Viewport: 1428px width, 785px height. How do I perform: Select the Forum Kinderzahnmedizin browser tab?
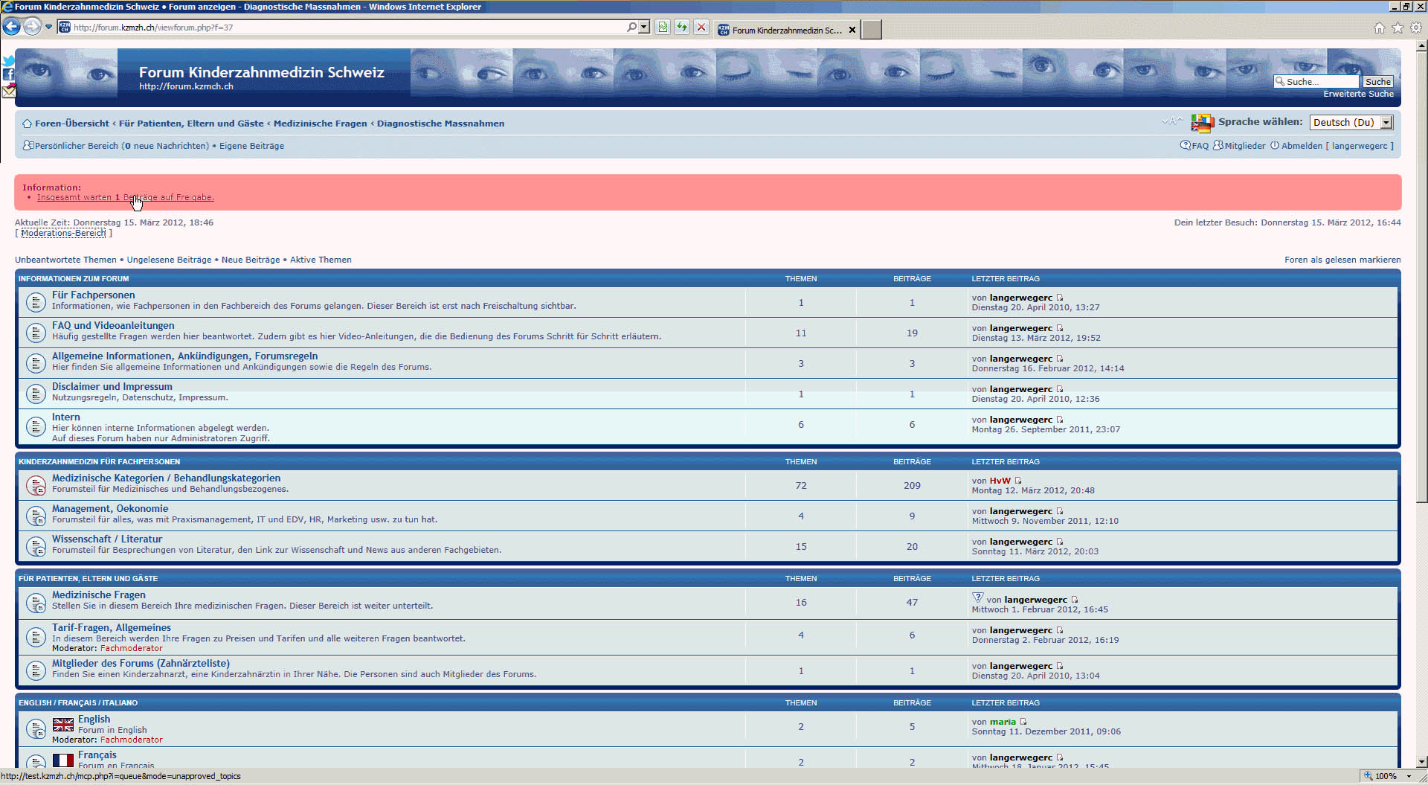point(783,31)
